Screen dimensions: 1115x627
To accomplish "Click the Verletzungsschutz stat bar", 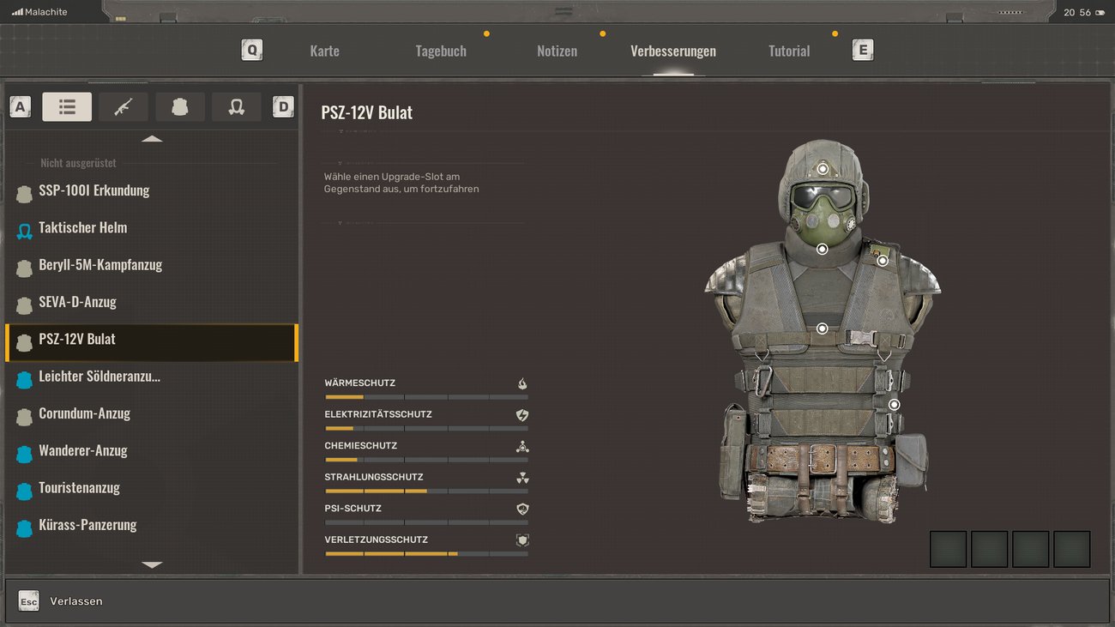I will click(426, 553).
